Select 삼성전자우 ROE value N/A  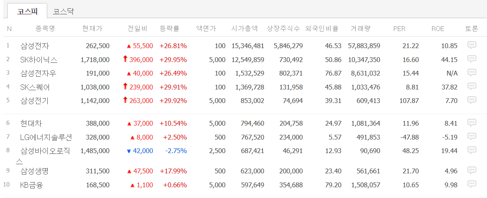tap(452, 73)
